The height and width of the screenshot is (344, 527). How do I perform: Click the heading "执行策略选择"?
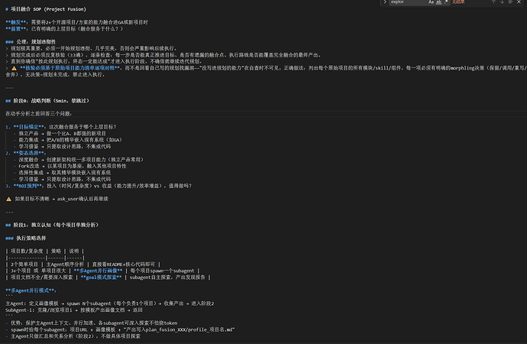point(31,238)
